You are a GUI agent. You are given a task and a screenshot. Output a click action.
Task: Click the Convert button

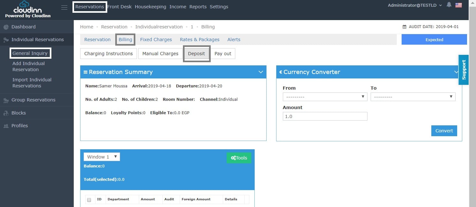pos(444,131)
